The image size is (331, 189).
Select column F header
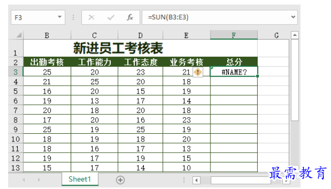[x=234, y=35]
